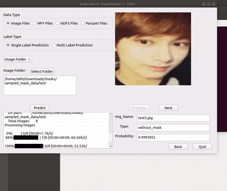Switch data type to HDF5 Files

coord(57,23)
